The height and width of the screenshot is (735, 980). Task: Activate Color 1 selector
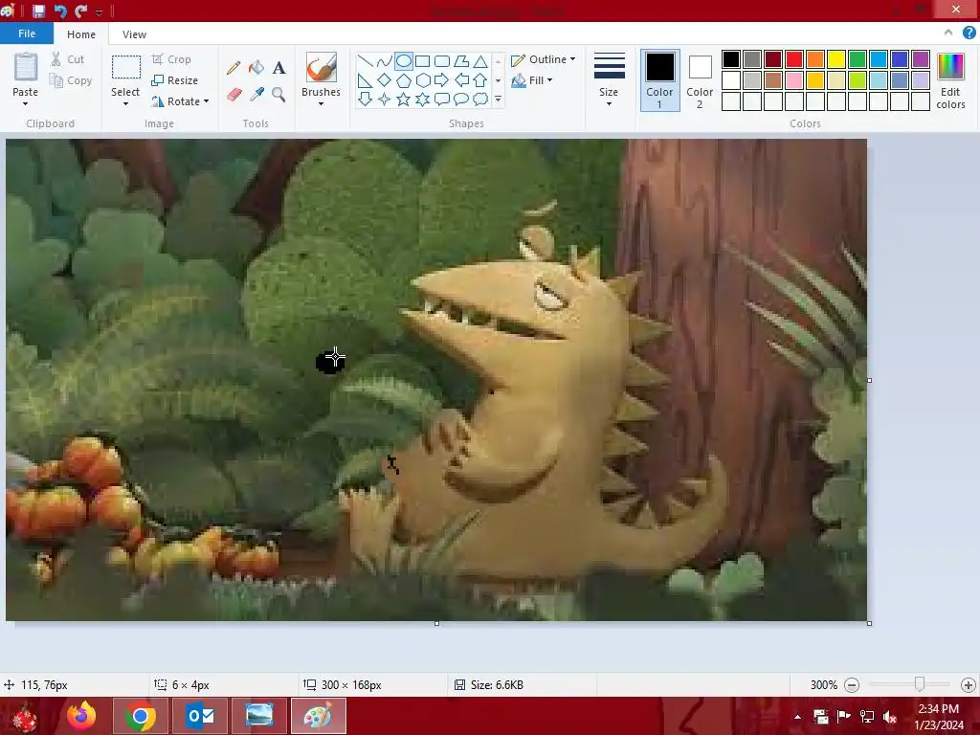(x=659, y=80)
